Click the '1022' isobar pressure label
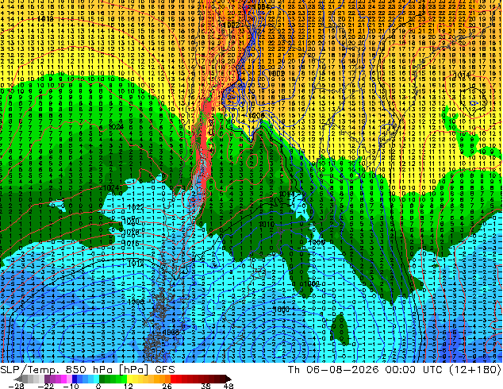 click(x=136, y=207)
